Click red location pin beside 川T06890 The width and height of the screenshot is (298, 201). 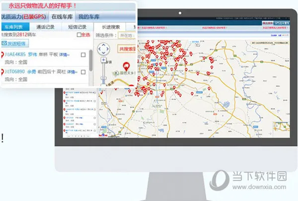point(2,72)
